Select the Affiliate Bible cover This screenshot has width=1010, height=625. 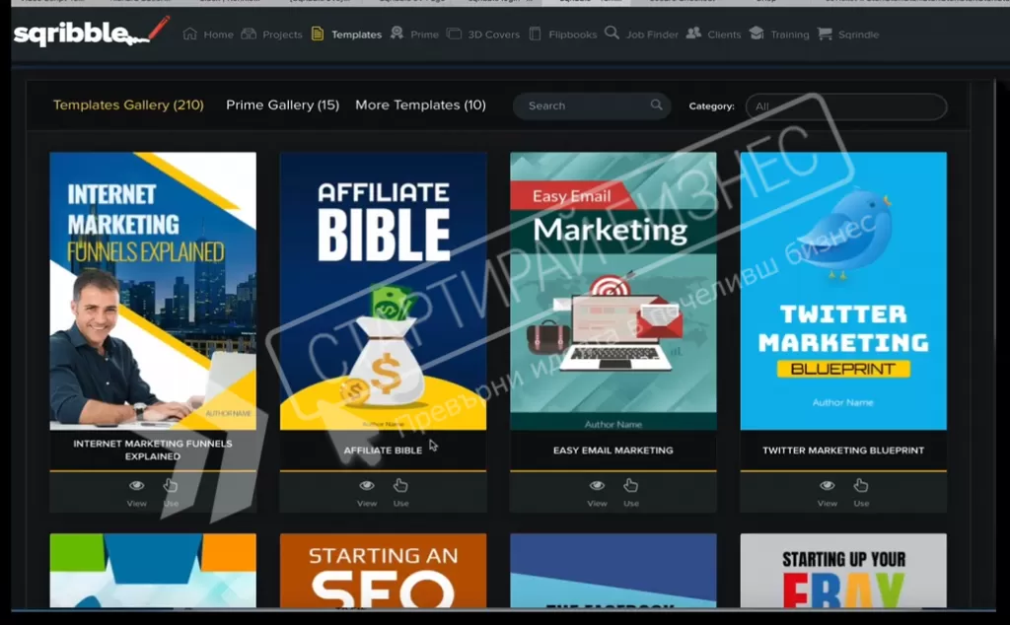[x=384, y=291]
